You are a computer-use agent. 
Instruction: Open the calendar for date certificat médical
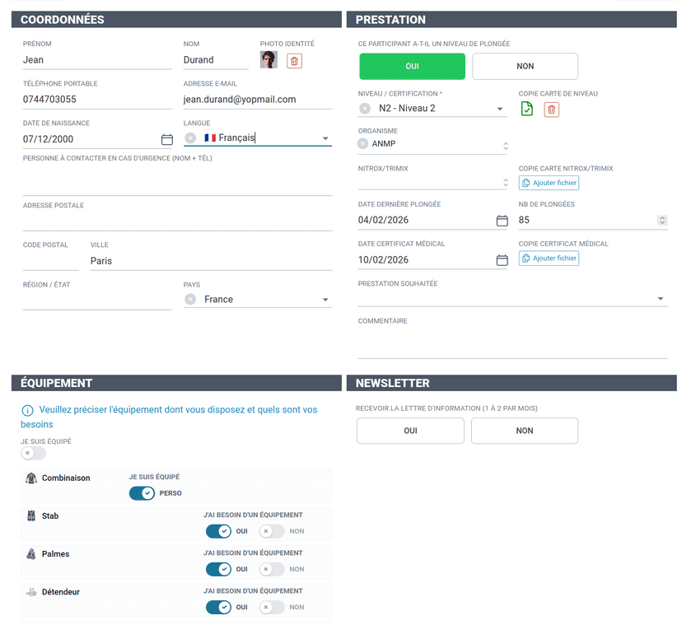pos(502,260)
